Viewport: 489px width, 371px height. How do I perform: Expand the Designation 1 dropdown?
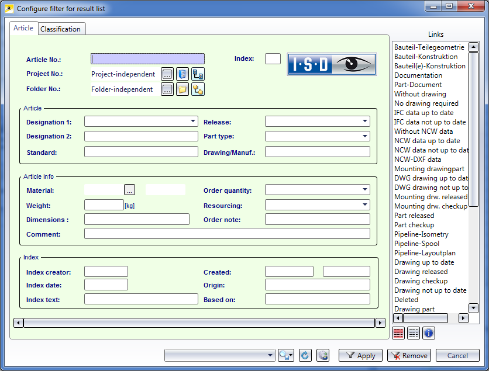(x=193, y=122)
